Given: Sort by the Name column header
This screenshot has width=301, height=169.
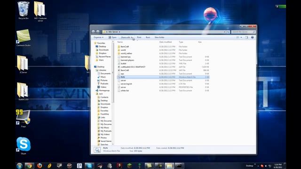Looking at the screenshot, I should pos(120,42).
